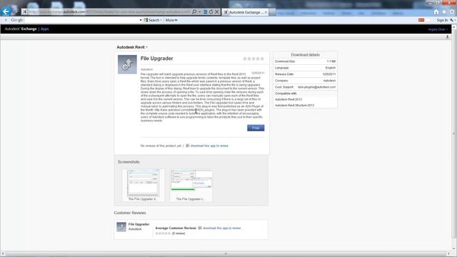Click the vertical scrollbar
The image size is (457, 257).
(454, 134)
